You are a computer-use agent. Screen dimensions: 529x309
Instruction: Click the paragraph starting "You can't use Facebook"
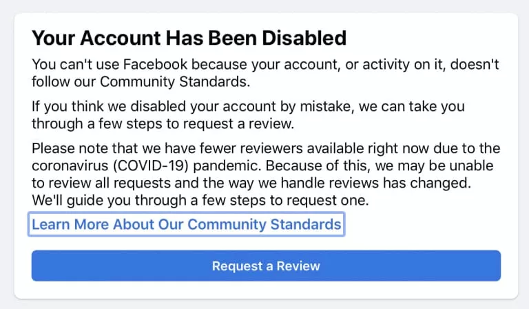(x=264, y=73)
